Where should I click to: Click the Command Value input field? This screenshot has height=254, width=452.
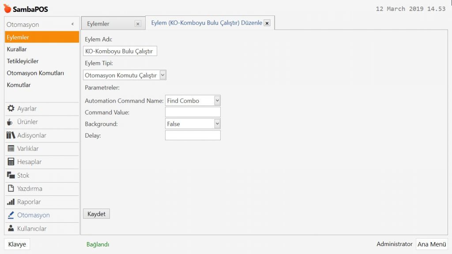[x=192, y=112]
